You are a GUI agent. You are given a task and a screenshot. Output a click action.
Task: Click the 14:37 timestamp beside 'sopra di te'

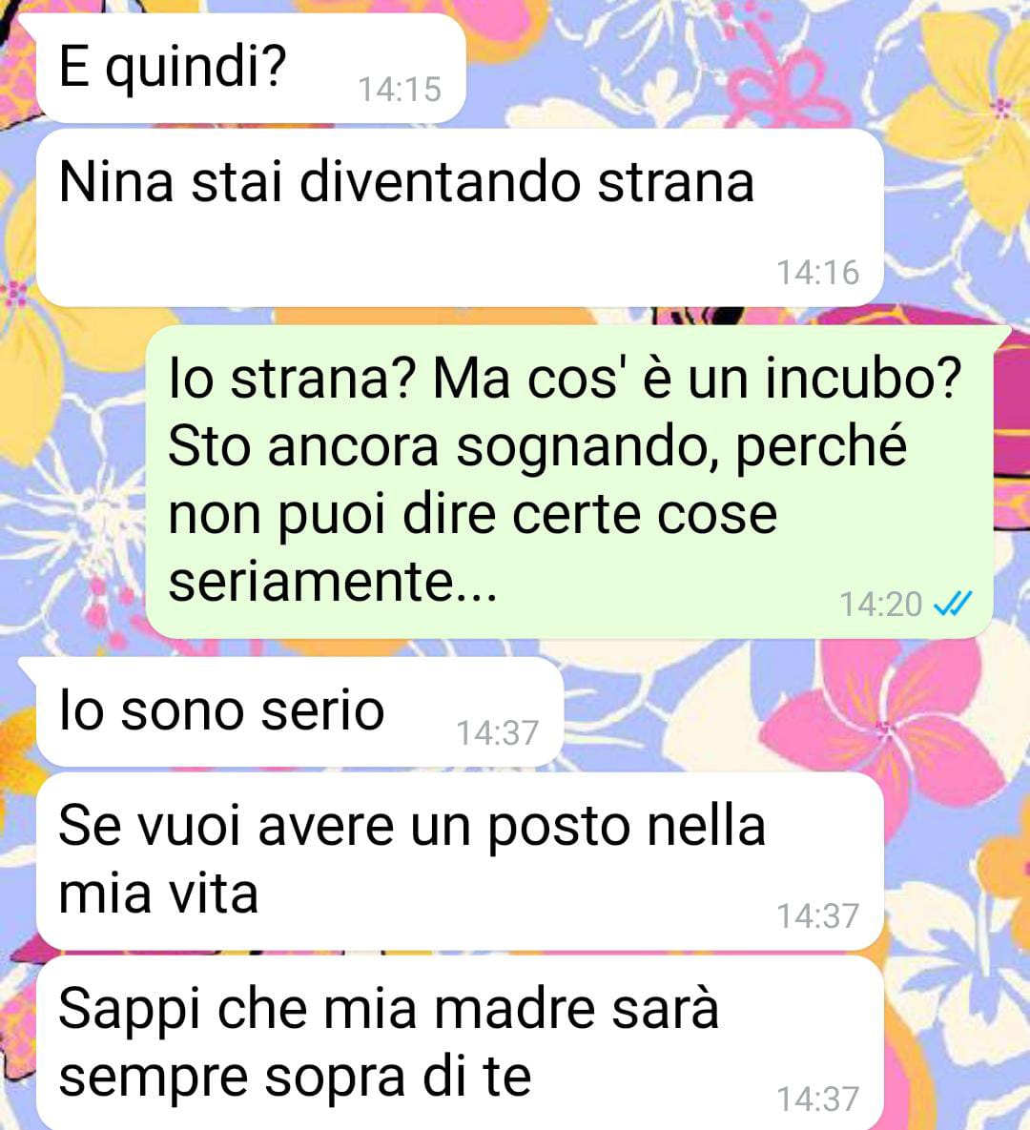tap(818, 1099)
